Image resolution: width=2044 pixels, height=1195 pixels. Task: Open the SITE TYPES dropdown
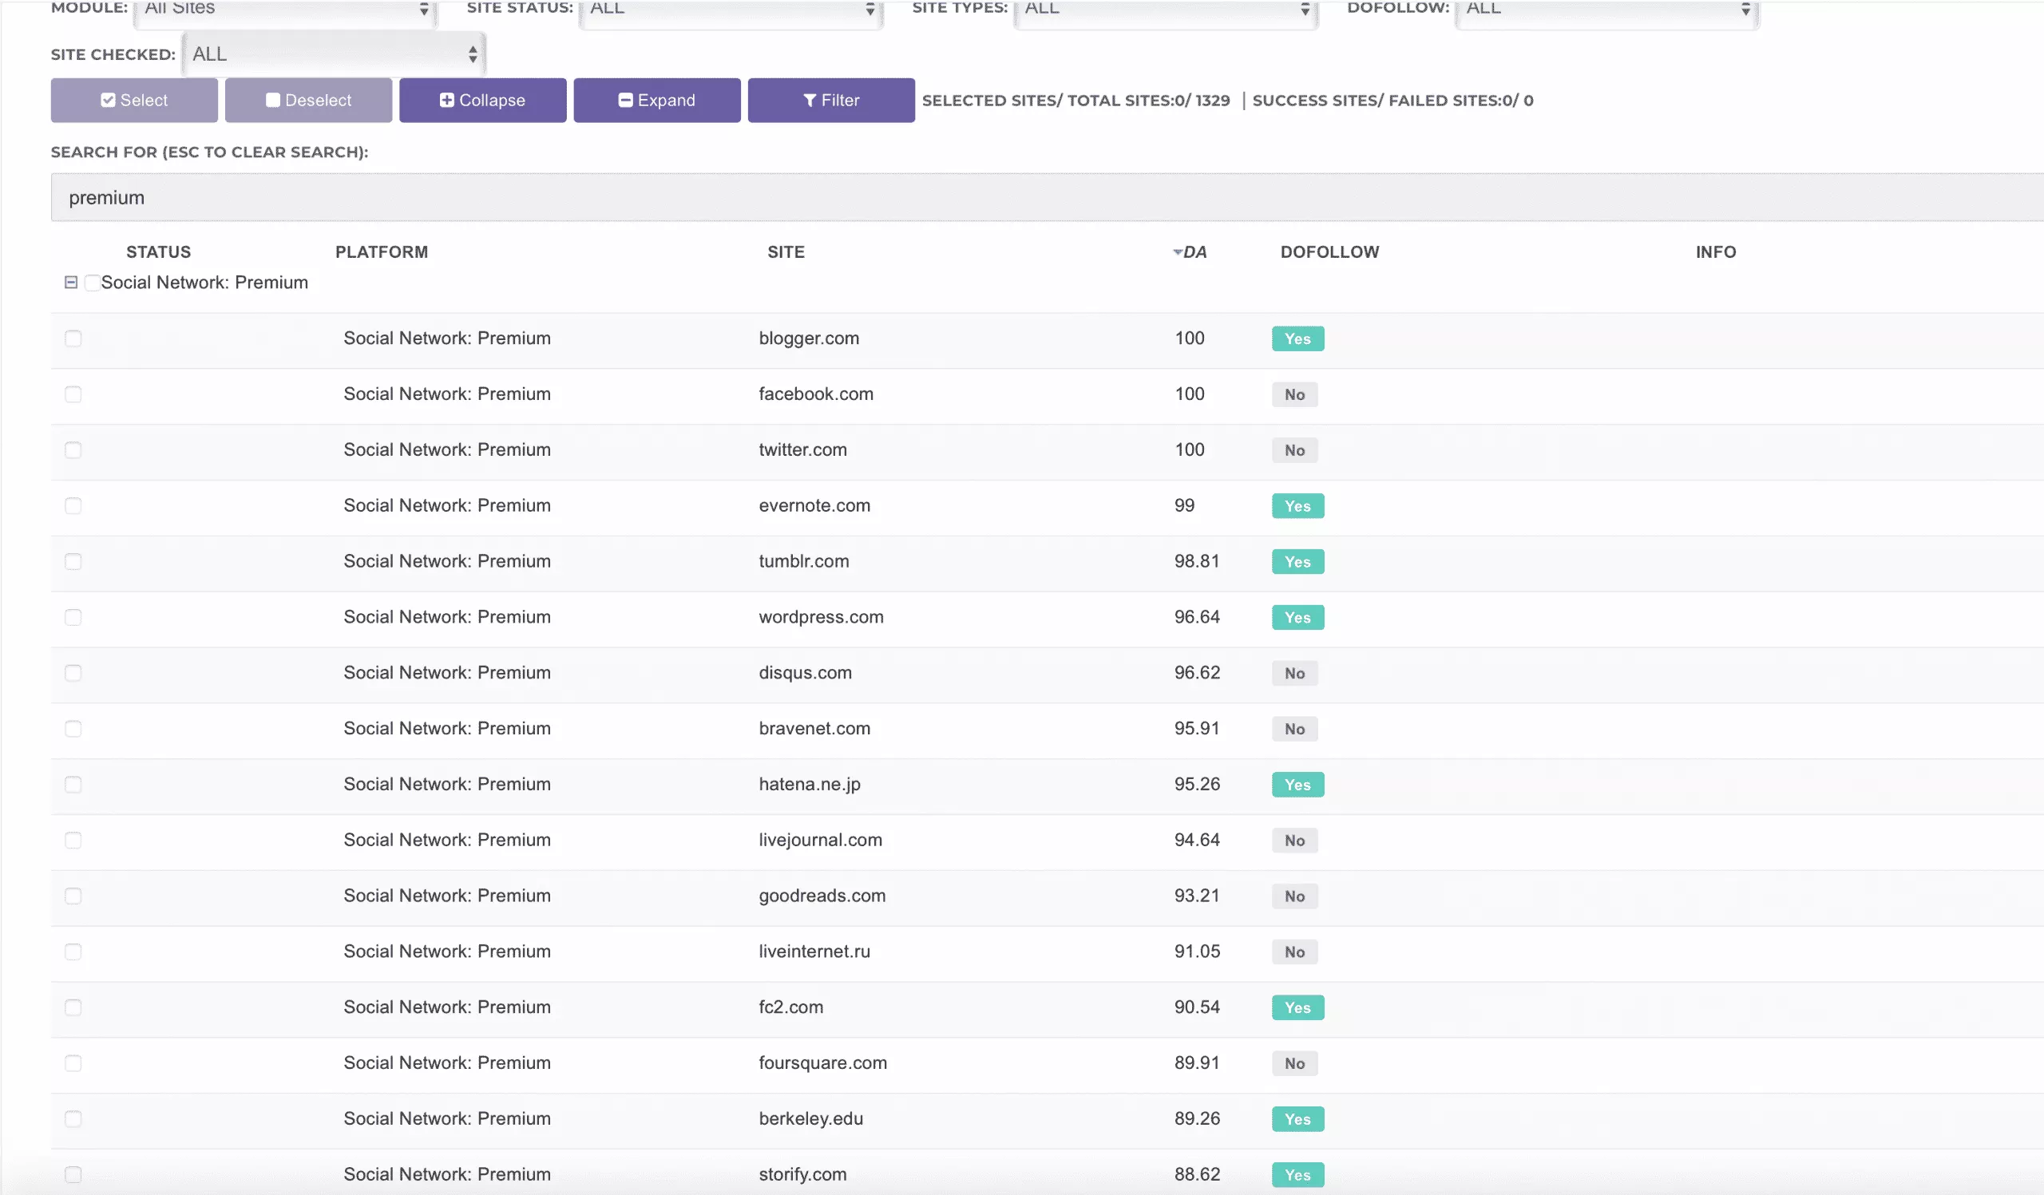(x=1166, y=10)
